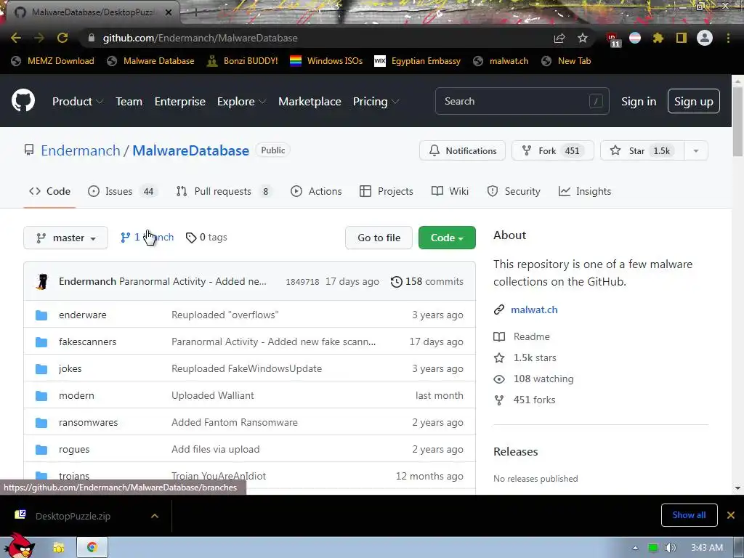The width and height of the screenshot is (744, 558).
Task: Open the Windows ISOs bookmark
Action: pos(326,61)
